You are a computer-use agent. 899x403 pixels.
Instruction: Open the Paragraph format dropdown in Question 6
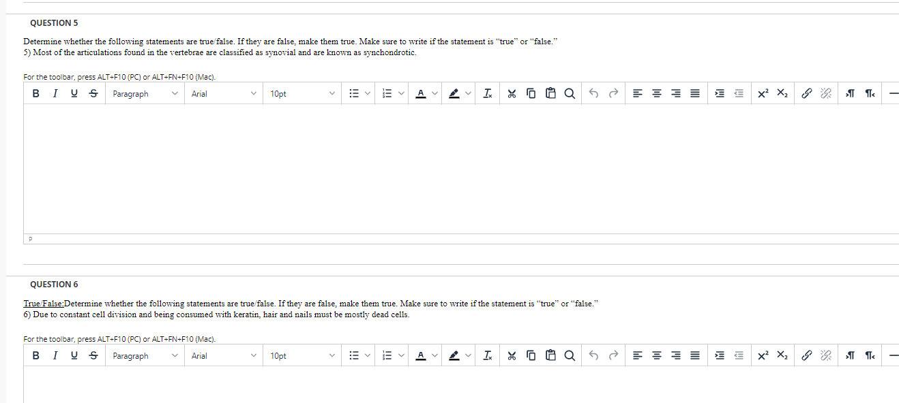pos(145,355)
